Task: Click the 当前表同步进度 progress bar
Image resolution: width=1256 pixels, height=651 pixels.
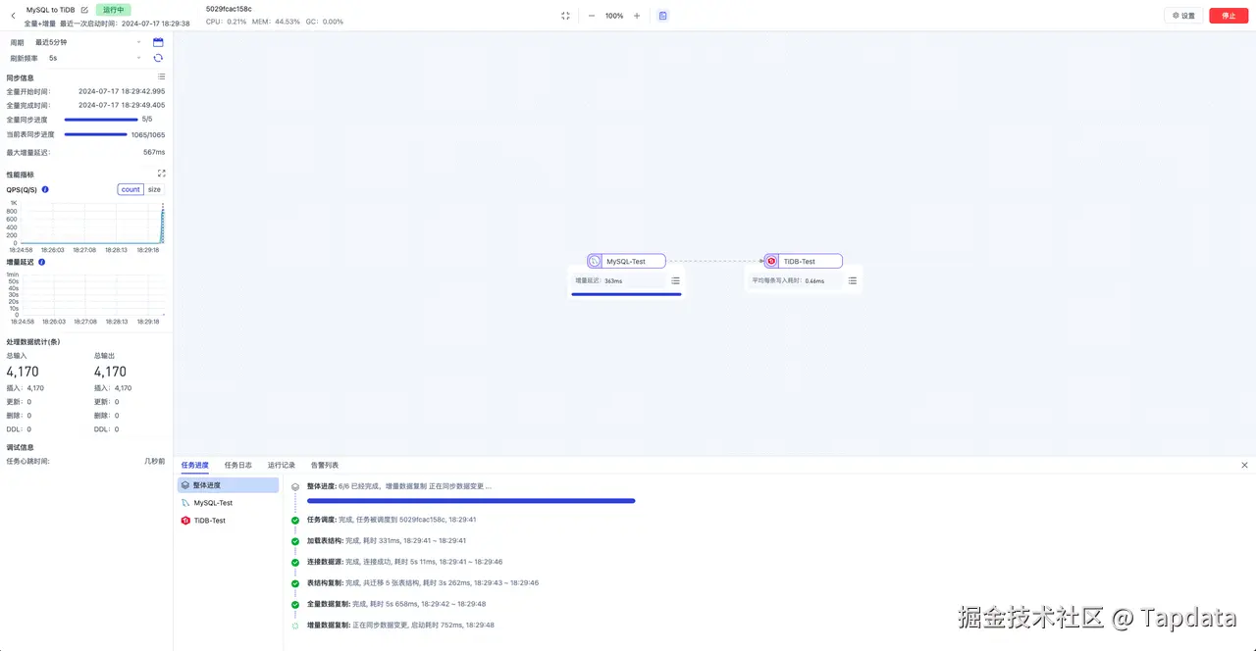Action: coord(96,134)
